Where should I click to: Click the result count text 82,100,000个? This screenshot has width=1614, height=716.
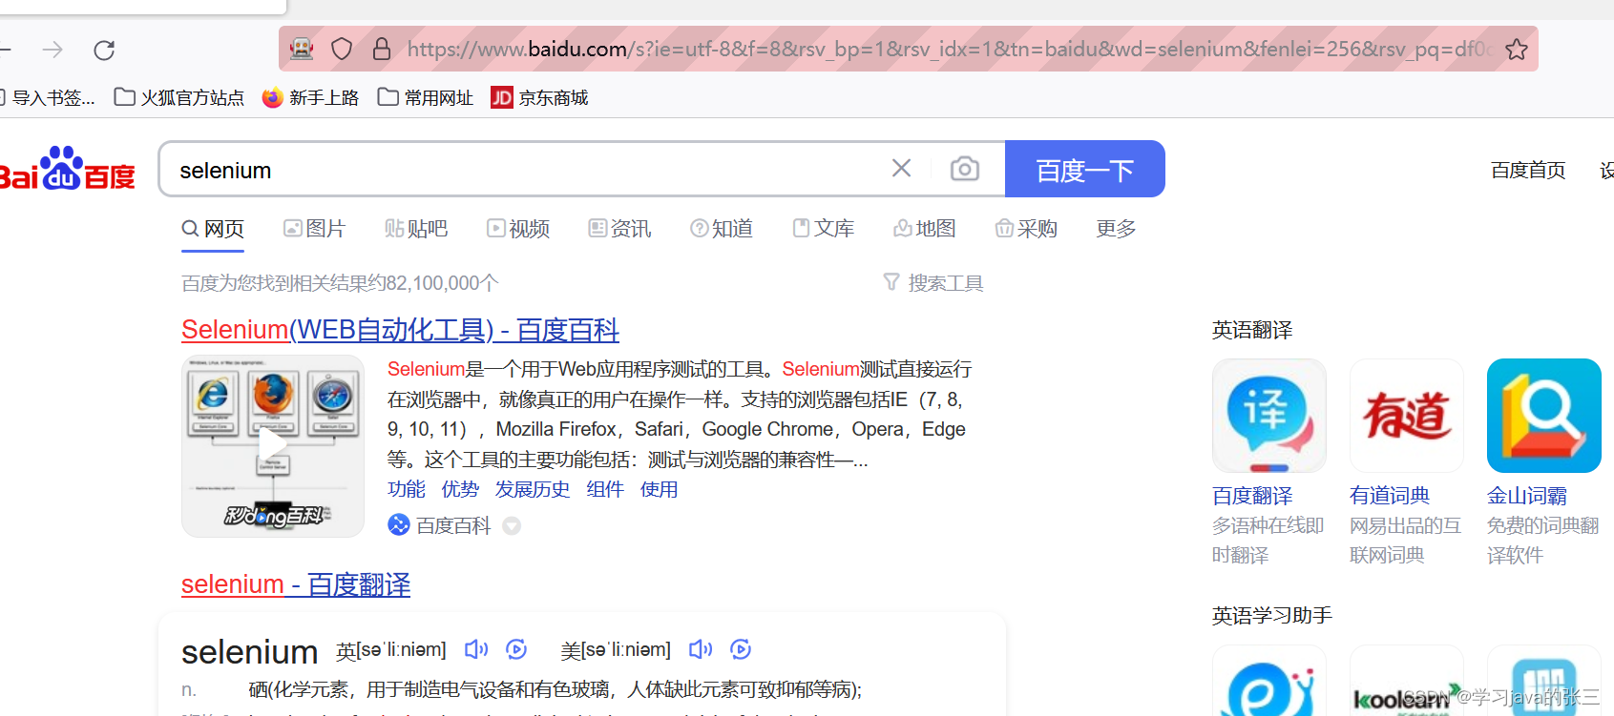pos(442,283)
